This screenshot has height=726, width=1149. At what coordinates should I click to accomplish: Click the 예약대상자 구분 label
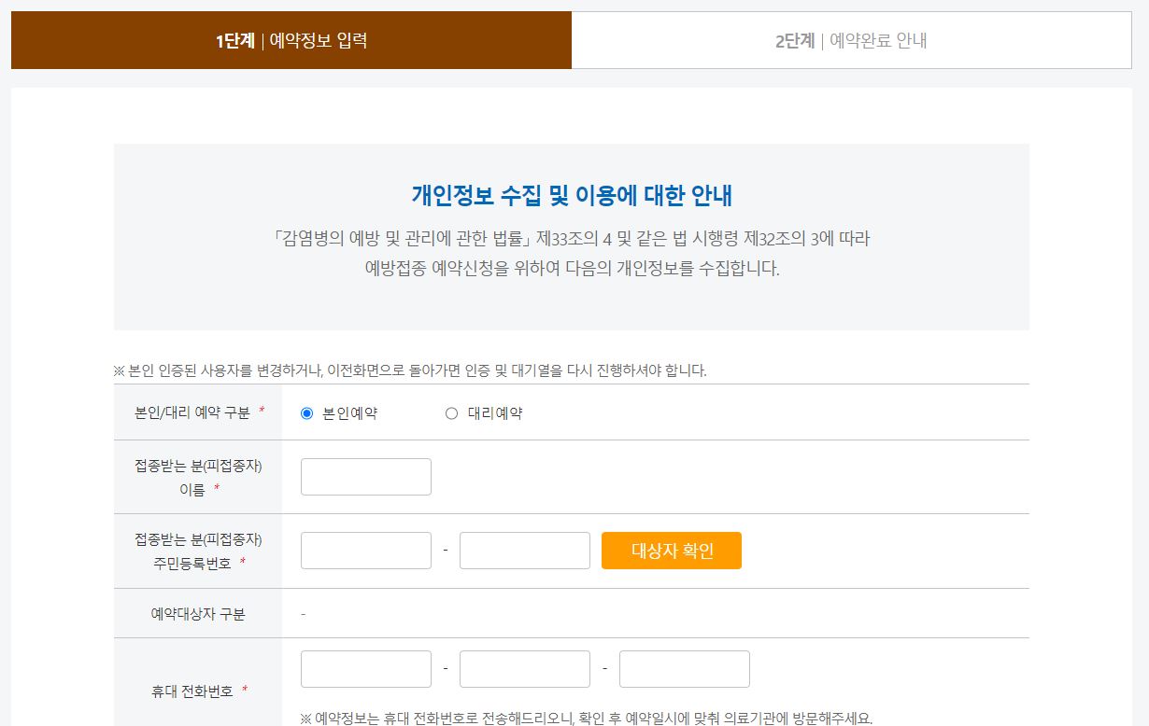pos(198,614)
